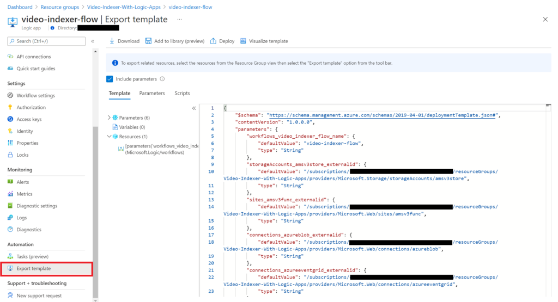Click the Download toolbar icon
Image resolution: width=558 pixels, height=302 pixels.
click(x=112, y=41)
